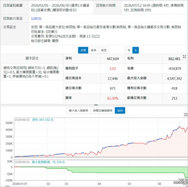Click the 獲利交易次數 value 418
The height and width of the screenshot is (187, 188).
(x=174, y=88)
